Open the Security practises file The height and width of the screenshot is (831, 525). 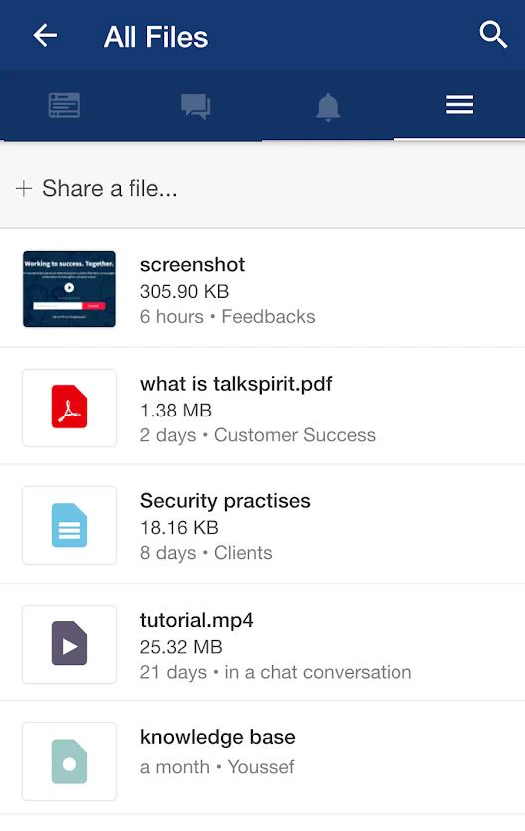pyautogui.click(x=225, y=501)
